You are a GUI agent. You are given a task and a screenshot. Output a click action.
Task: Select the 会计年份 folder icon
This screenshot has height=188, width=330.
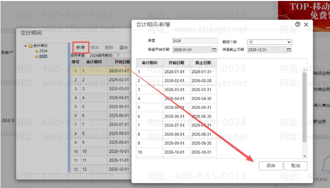pos(30,45)
